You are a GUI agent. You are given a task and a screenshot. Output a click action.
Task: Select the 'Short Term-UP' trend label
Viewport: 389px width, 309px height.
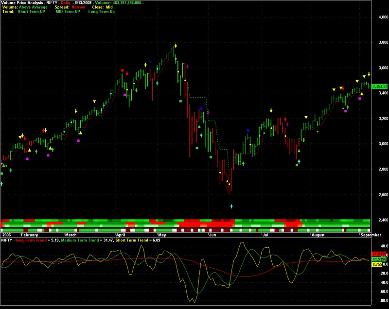point(32,12)
